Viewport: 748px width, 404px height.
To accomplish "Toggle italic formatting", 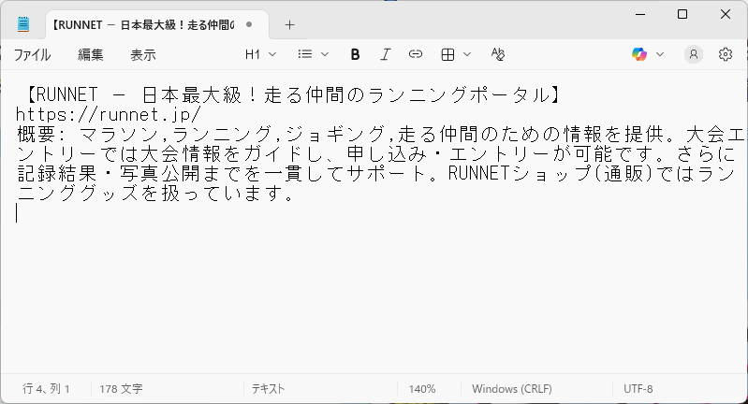I will click(385, 54).
